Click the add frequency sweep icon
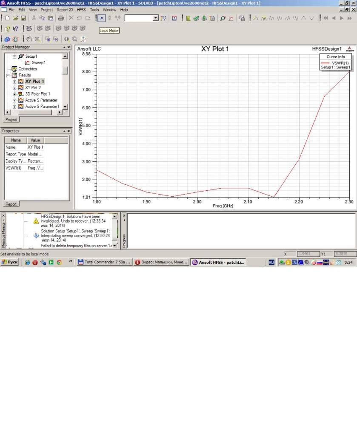 (231, 18)
